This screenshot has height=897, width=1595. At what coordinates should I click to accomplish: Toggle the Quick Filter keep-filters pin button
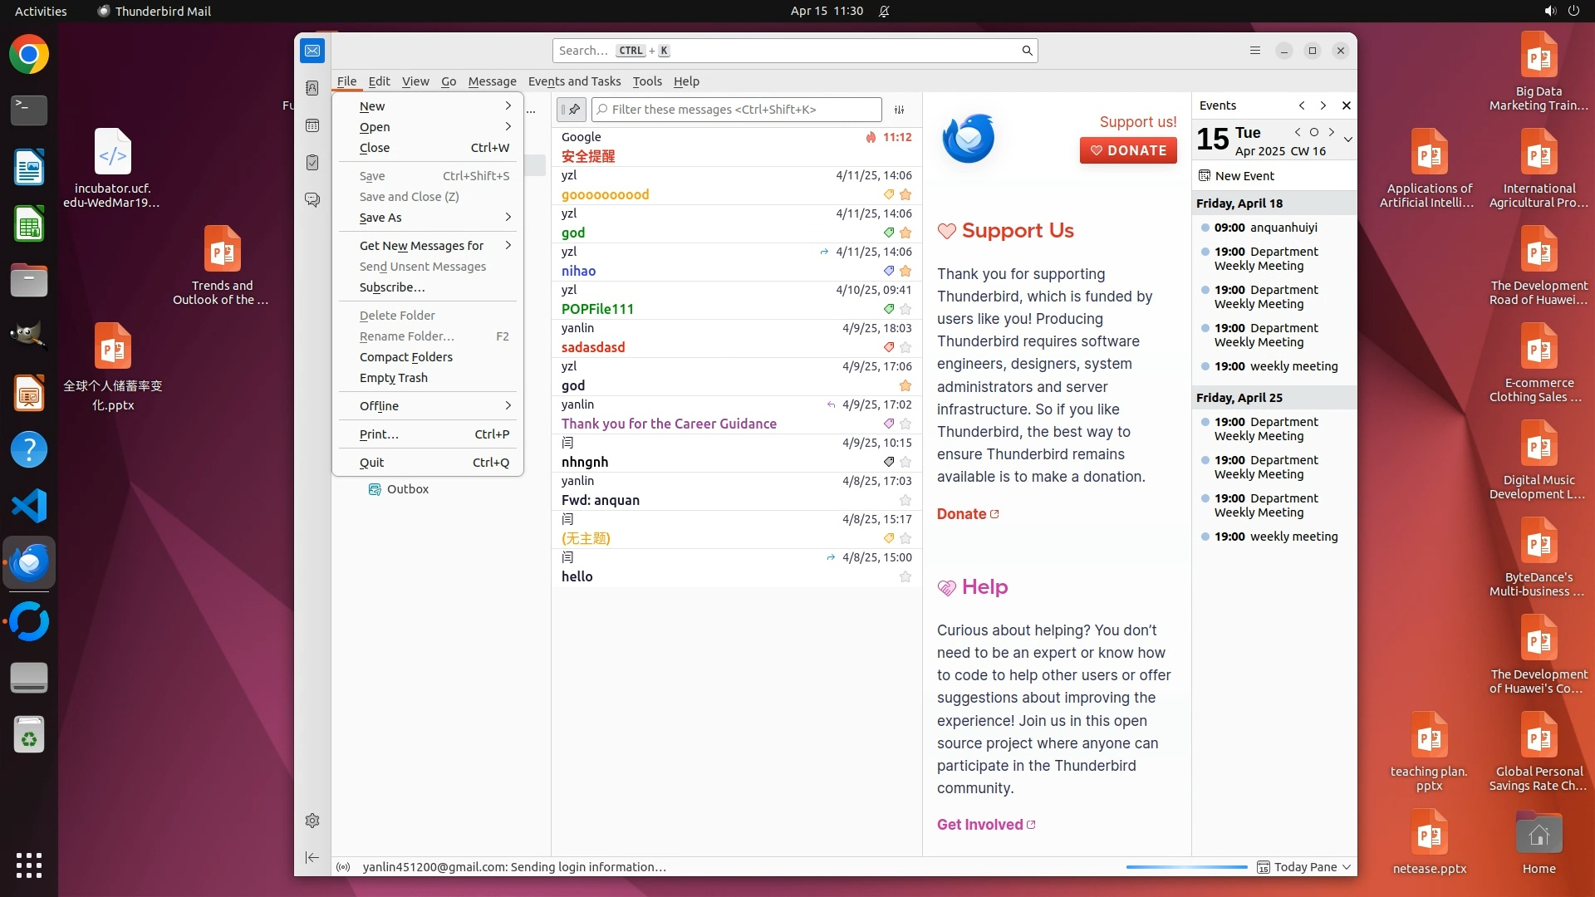click(x=572, y=110)
